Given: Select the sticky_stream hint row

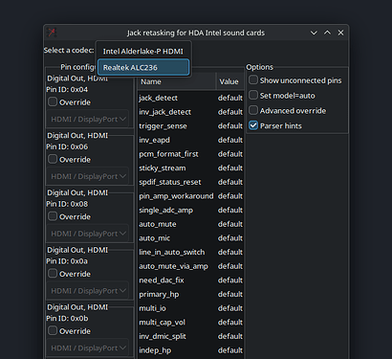Looking at the screenshot, I should click(x=191, y=168).
